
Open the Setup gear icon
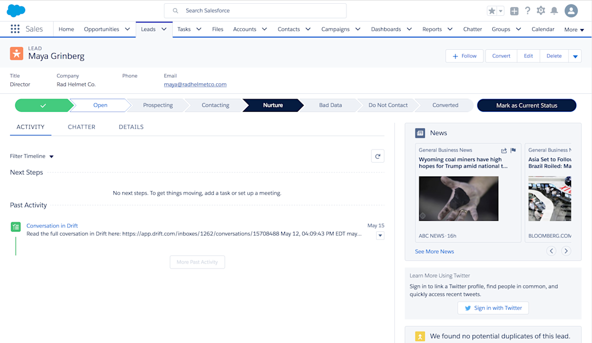pos(540,10)
